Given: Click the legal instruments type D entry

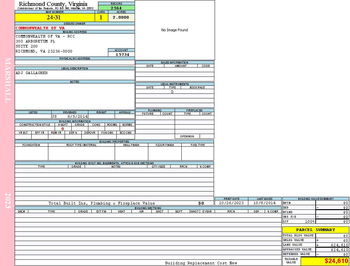Looking at the screenshot, I should pyautogui.click(x=172, y=92).
